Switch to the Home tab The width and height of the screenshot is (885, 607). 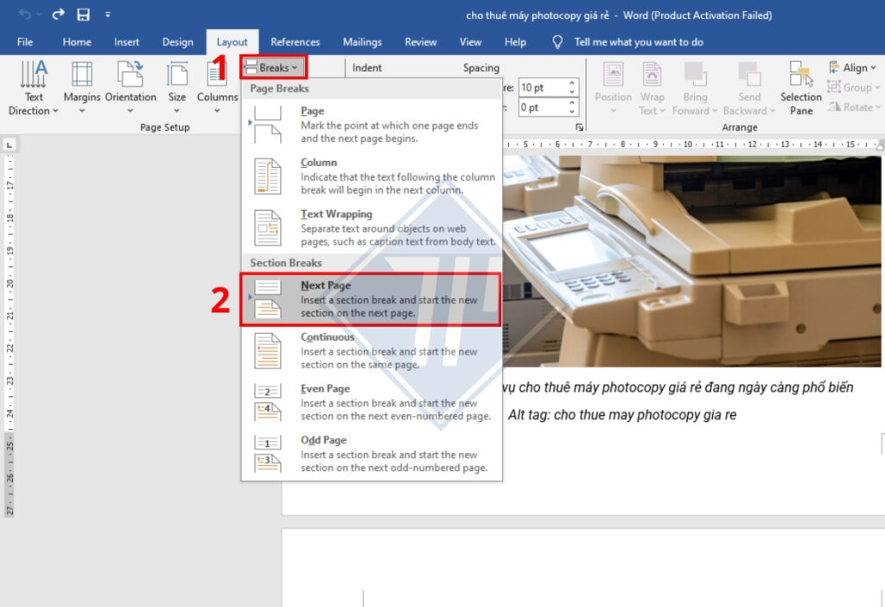(77, 42)
